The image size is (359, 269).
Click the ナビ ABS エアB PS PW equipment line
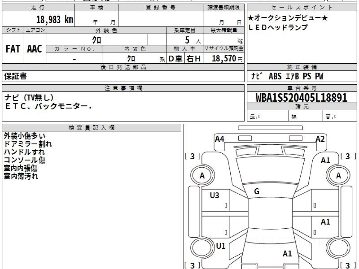point(287,76)
